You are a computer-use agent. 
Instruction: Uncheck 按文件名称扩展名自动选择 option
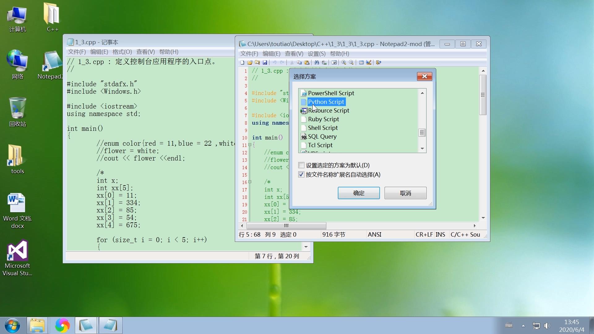pyautogui.click(x=302, y=174)
